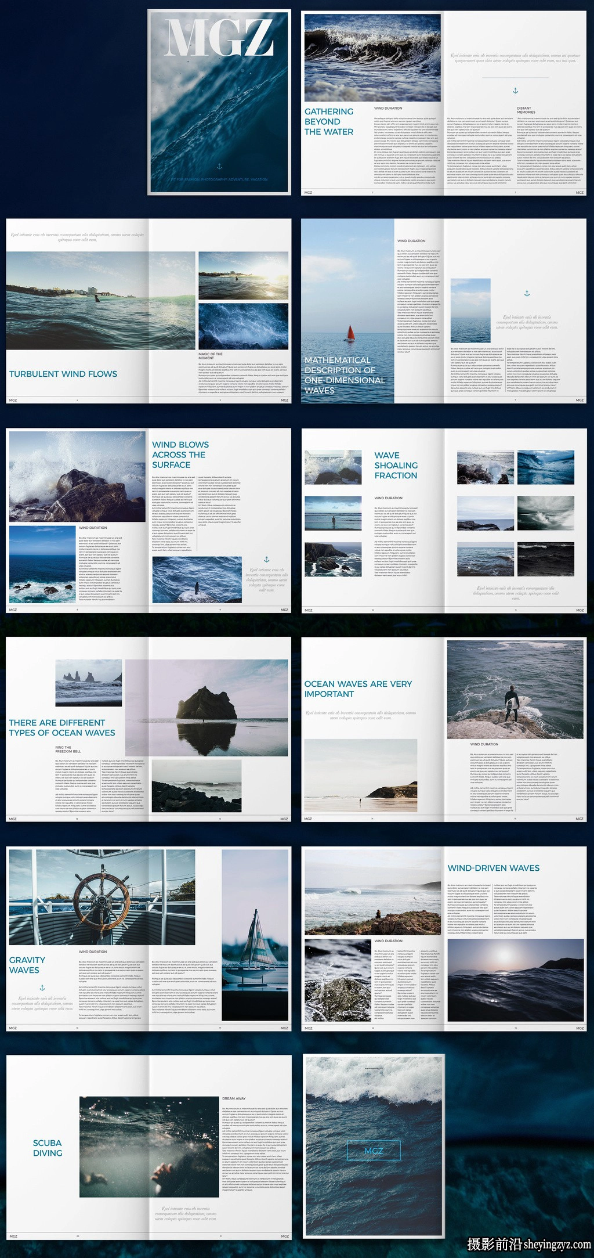Select the 'Ocean Waves Are Very Important' headline
Viewport: 594px width, 1258px height.
pos(358,689)
